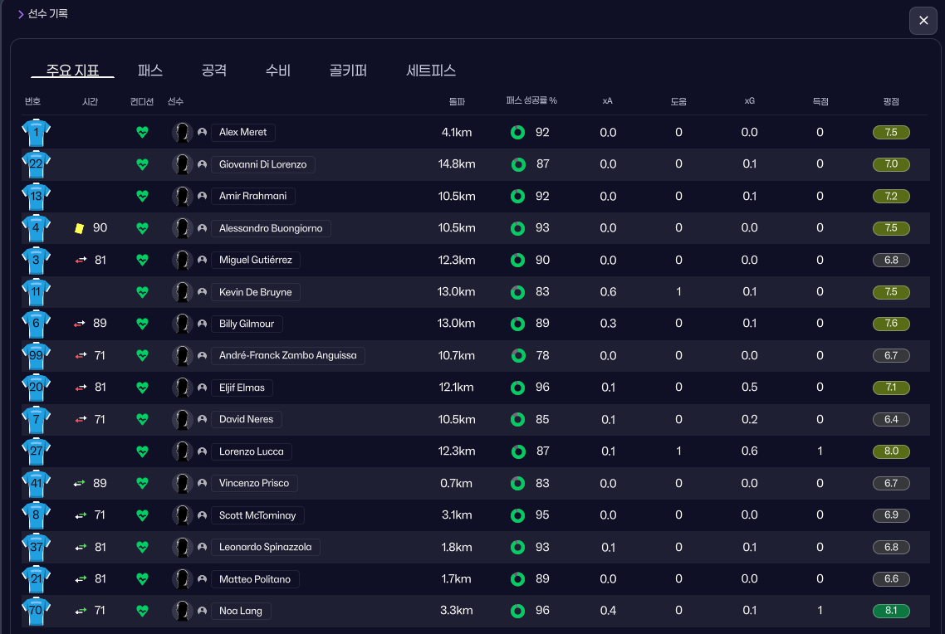The width and height of the screenshot is (945, 634).
Task: Click Vincenzo Prisco's substituted-on arrow icon
Action: click(x=80, y=484)
